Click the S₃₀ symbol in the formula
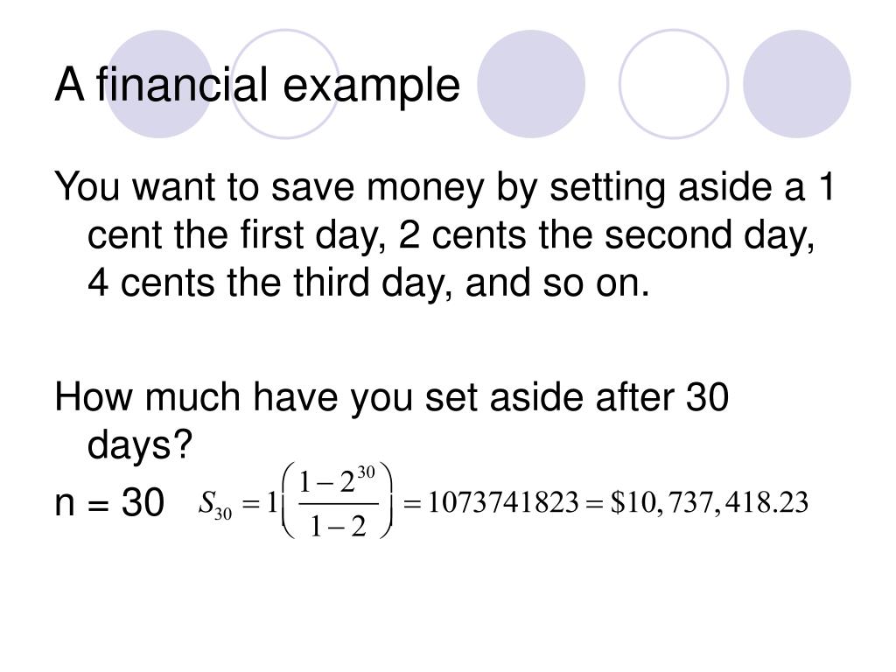 (215, 505)
